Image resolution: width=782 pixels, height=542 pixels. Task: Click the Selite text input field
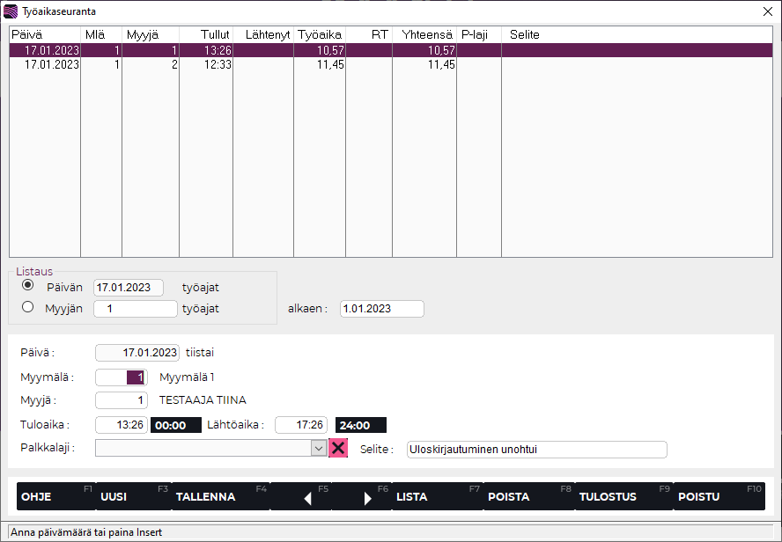click(x=536, y=449)
